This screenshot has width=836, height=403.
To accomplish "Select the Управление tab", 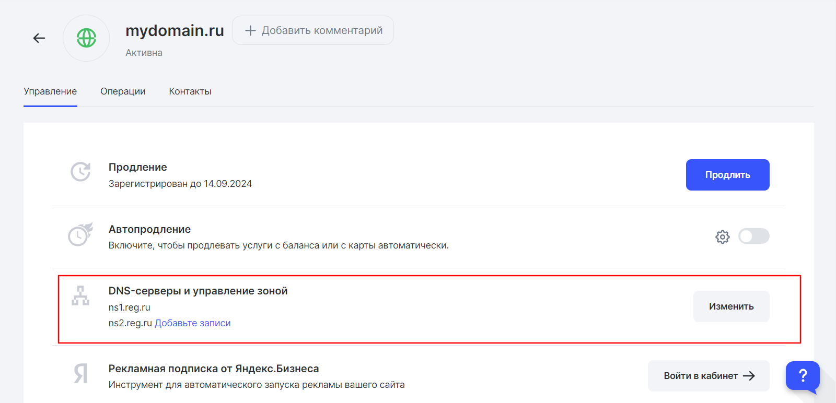I will point(50,91).
